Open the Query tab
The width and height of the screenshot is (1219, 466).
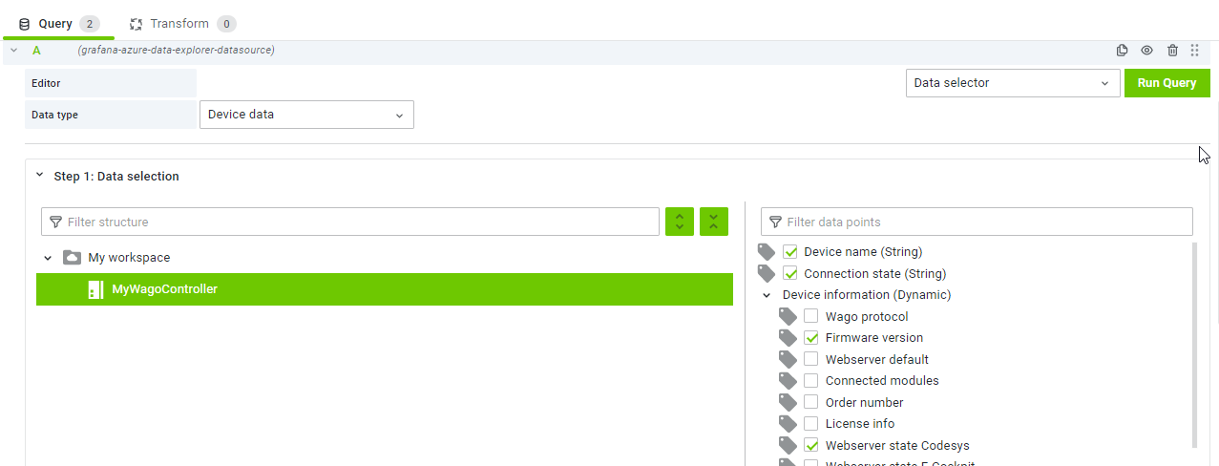pyautogui.click(x=59, y=24)
